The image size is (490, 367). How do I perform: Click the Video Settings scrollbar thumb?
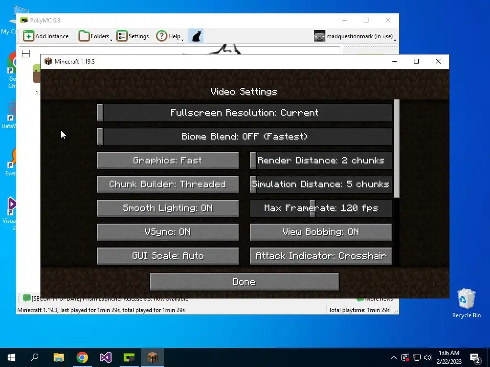pyautogui.click(x=397, y=149)
